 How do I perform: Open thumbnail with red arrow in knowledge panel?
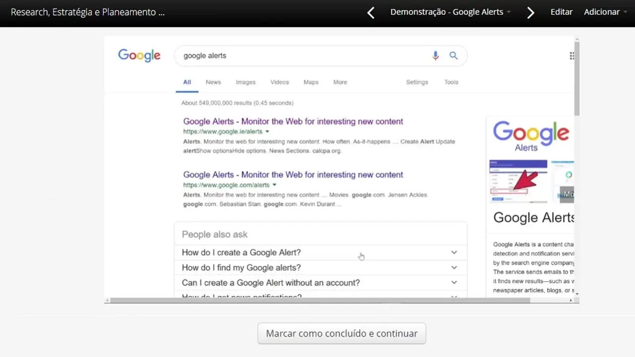click(x=518, y=181)
